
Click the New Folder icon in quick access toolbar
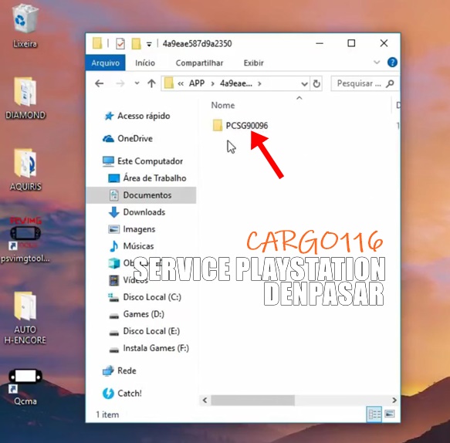tap(136, 44)
